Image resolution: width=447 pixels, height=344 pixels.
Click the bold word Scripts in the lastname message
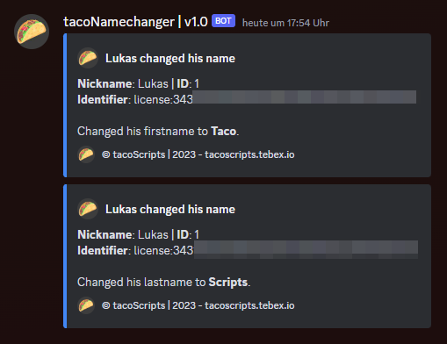pos(228,282)
